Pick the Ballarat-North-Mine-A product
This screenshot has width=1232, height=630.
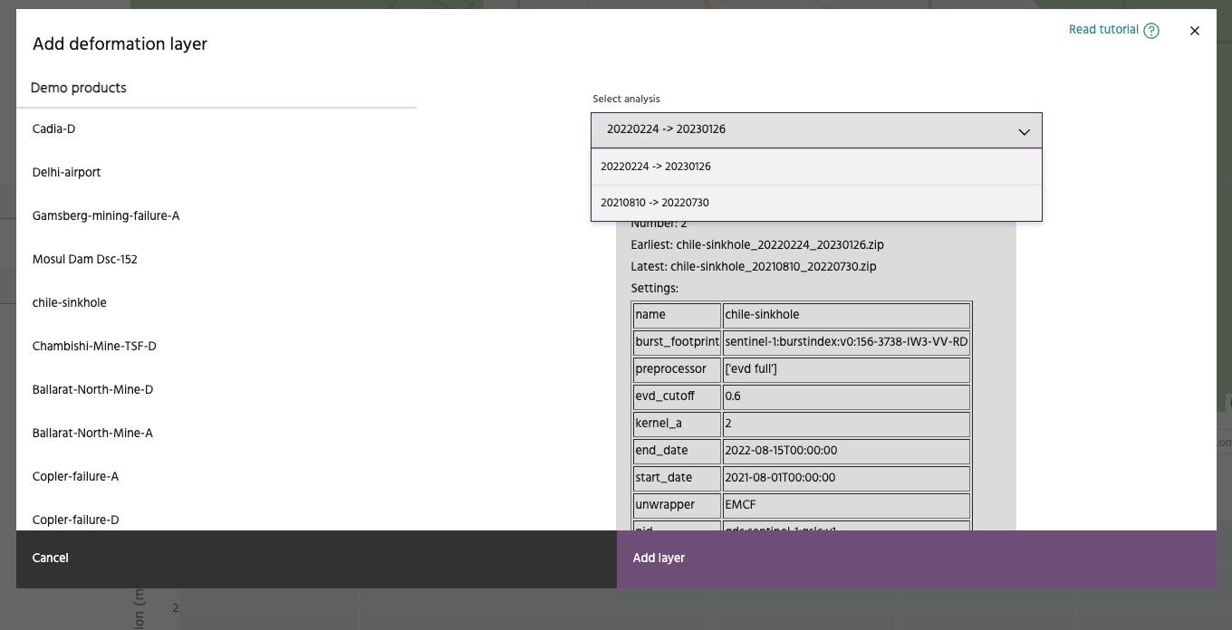(x=92, y=433)
